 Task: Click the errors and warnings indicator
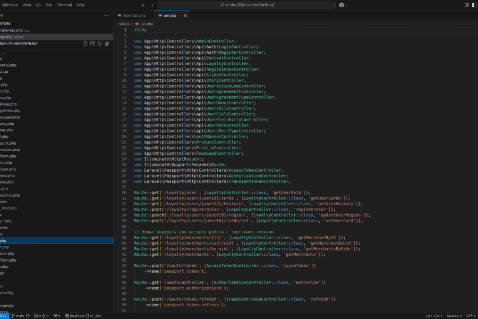(40, 316)
